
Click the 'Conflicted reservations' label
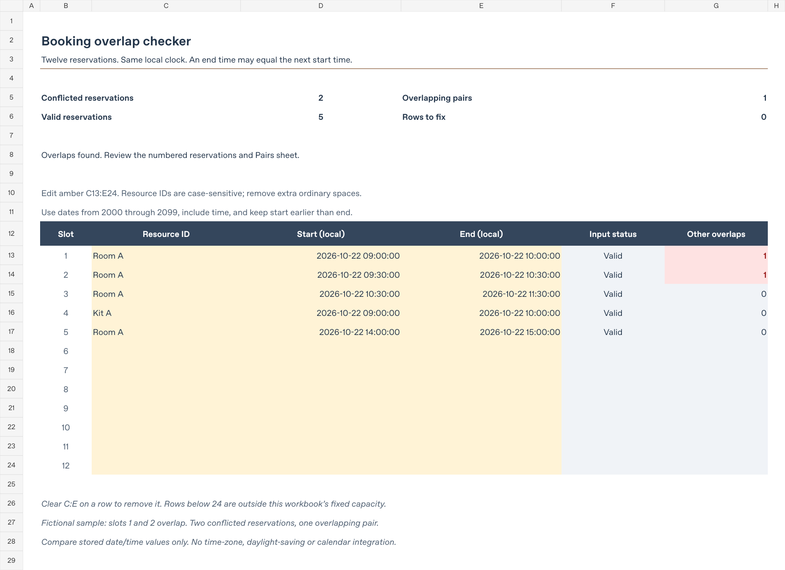[87, 98]
